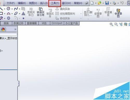This screenshot has height=100, width=130.
Task: Click 镜向实体 mirror entities tool
Action: 63,9
